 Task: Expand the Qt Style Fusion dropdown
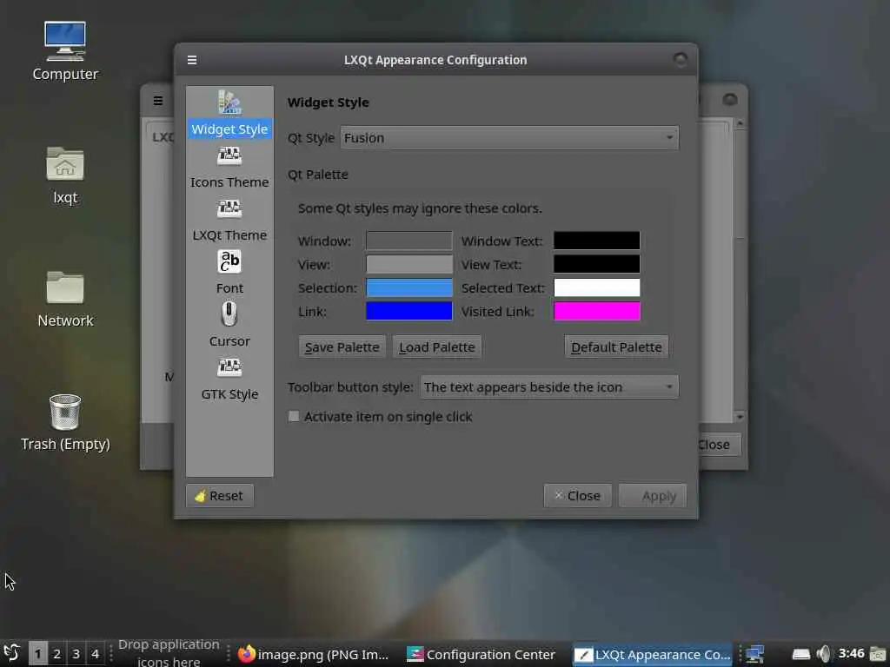point(509,138)
